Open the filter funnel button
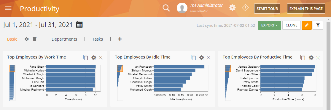 (318, 25)
